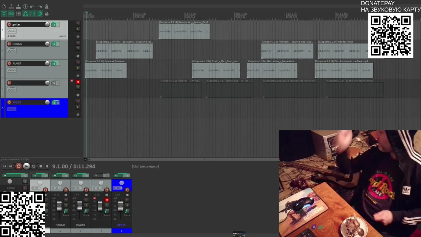Screen dimensions: 421x237
Task: Open FX chain on guitar track
Action: click(x=54, y=25)
